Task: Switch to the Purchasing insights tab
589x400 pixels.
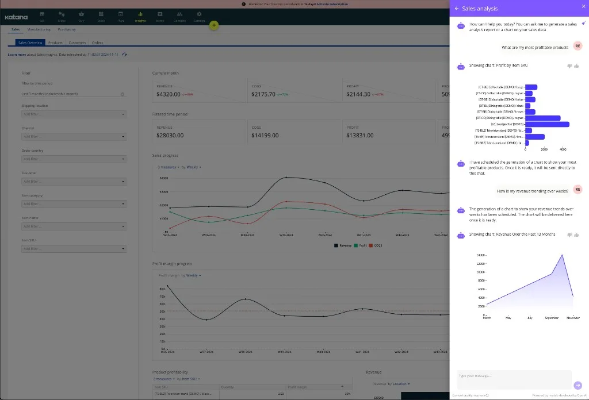Action: point(67,29)
